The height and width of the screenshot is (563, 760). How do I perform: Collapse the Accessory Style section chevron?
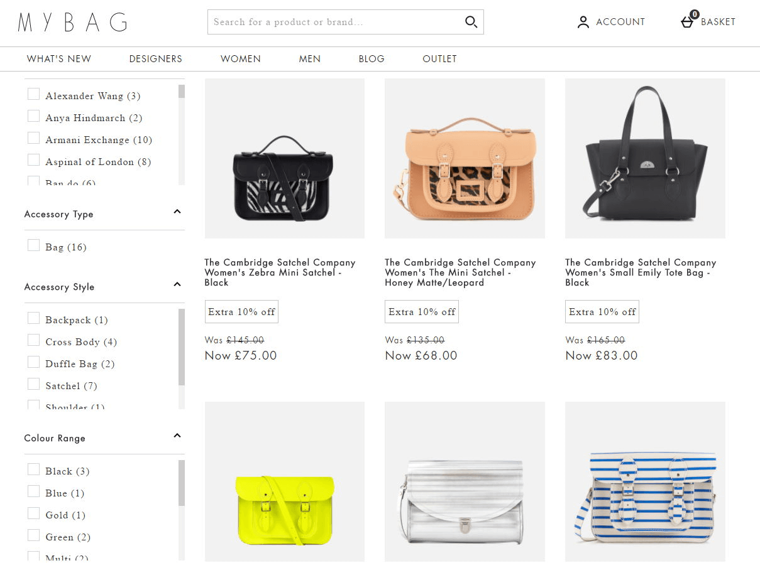(x=177, y=284)
